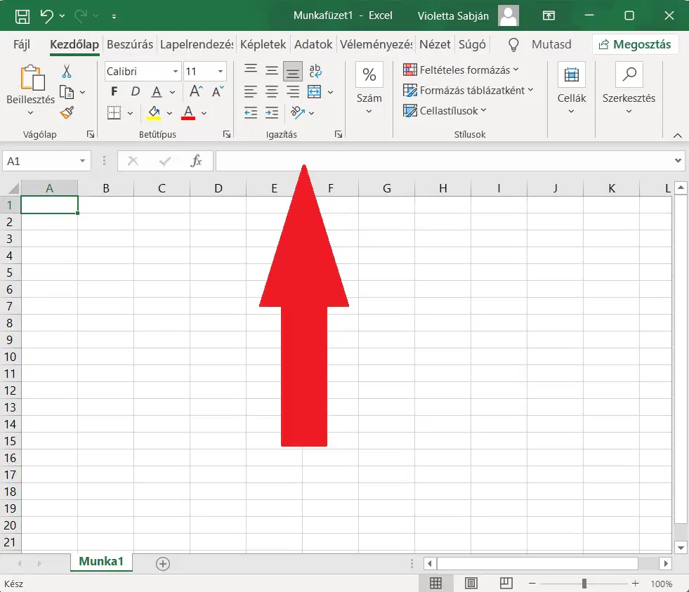This screenshot has width=689, height=592.
Task: Customize the Quick Access Toolbar
Action: pos(114,17)
